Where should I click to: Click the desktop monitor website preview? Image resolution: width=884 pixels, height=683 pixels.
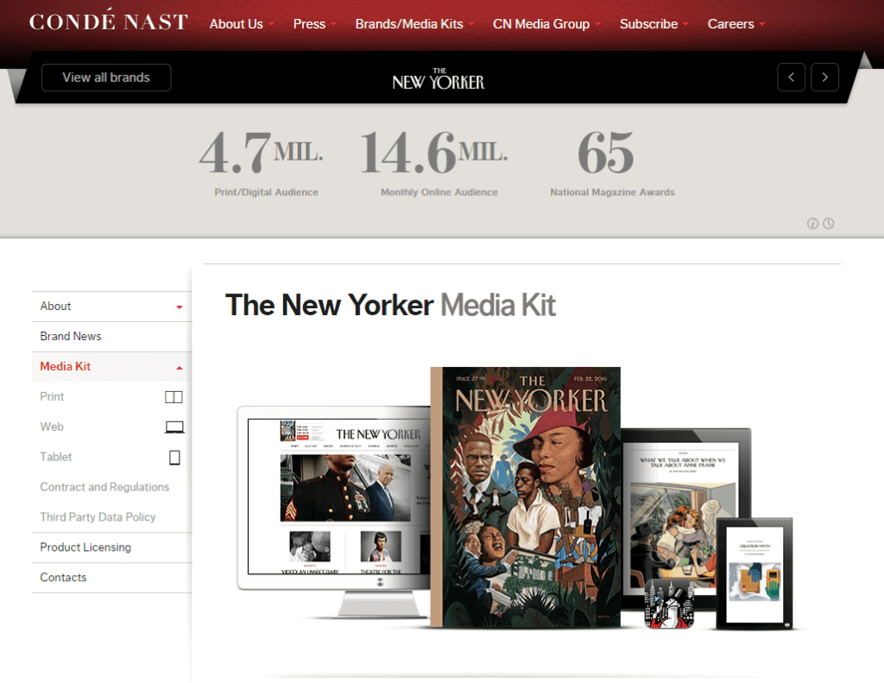pos(334,510)
